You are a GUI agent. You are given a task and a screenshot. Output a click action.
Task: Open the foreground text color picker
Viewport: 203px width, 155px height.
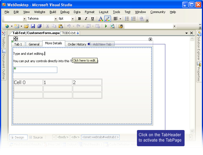(100, 19)
